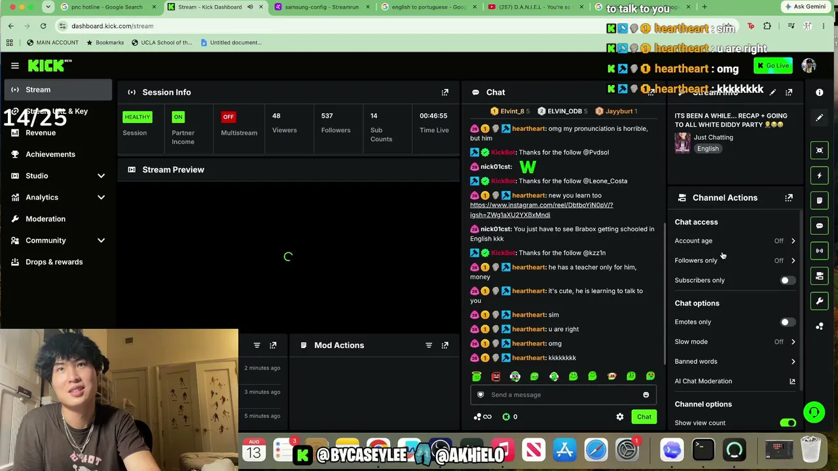Click the Elvint_8 top gifter name
Screen dimensions: 838x471
[512, 111]
